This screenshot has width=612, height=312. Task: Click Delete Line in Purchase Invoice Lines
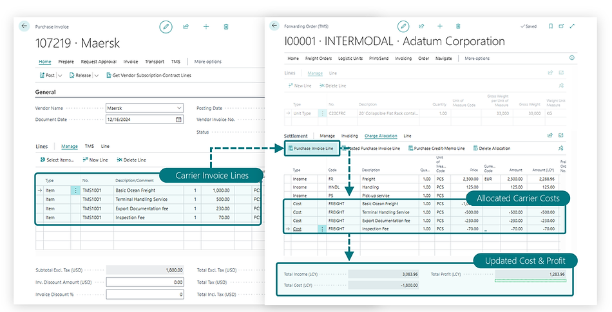[x=131, y=160]
